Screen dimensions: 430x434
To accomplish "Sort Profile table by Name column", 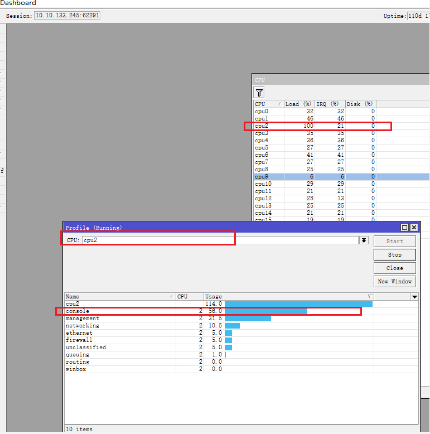I will tap(120, 297).
